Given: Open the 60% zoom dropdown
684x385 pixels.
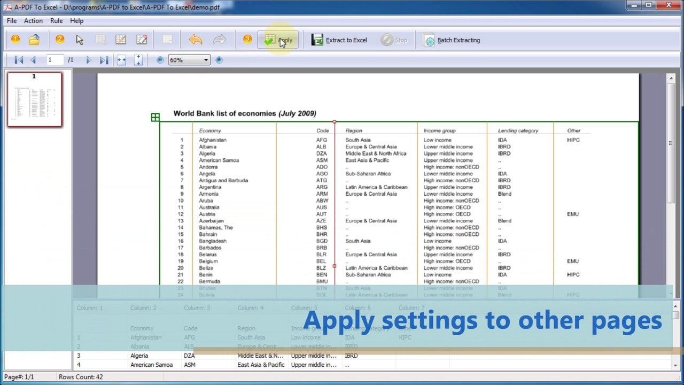Looking at the screenshot, I should [189, 60].
